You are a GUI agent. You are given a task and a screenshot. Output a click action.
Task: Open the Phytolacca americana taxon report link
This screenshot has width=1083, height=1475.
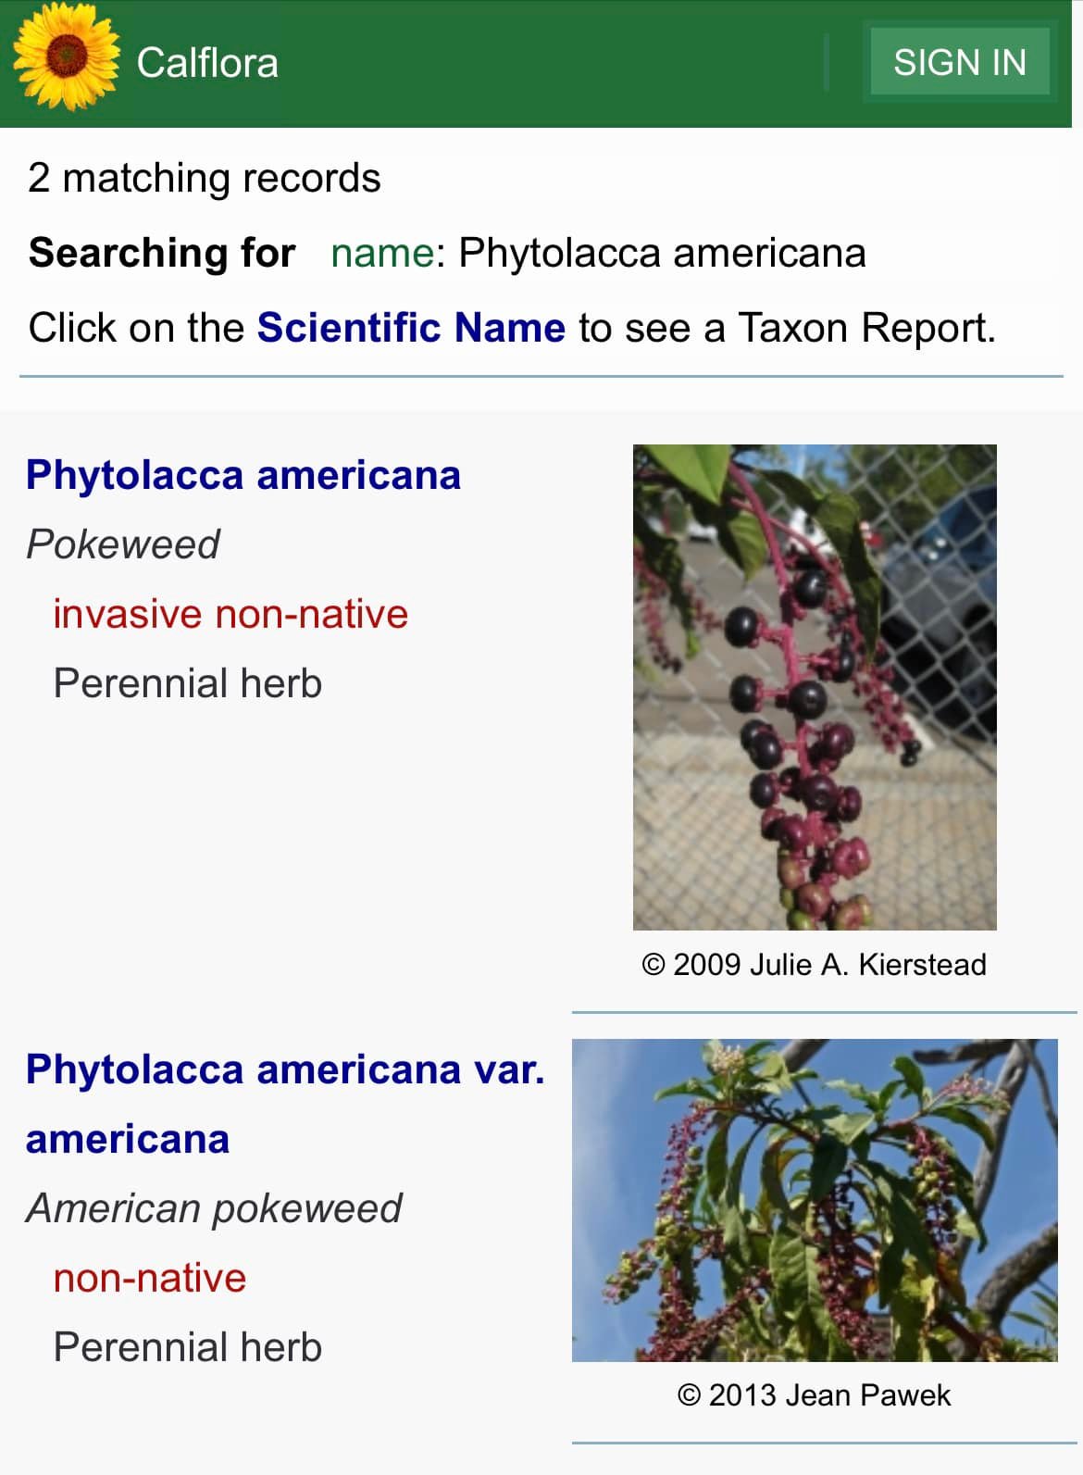coord(243,475)
